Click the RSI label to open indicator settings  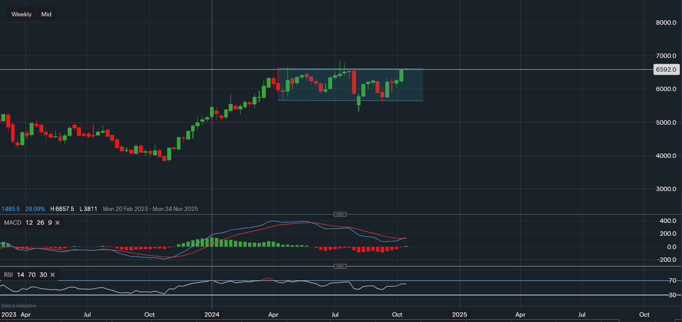[x=8, y=275]
